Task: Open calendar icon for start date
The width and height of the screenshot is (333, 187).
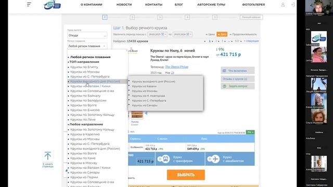Action: point(163,34)
